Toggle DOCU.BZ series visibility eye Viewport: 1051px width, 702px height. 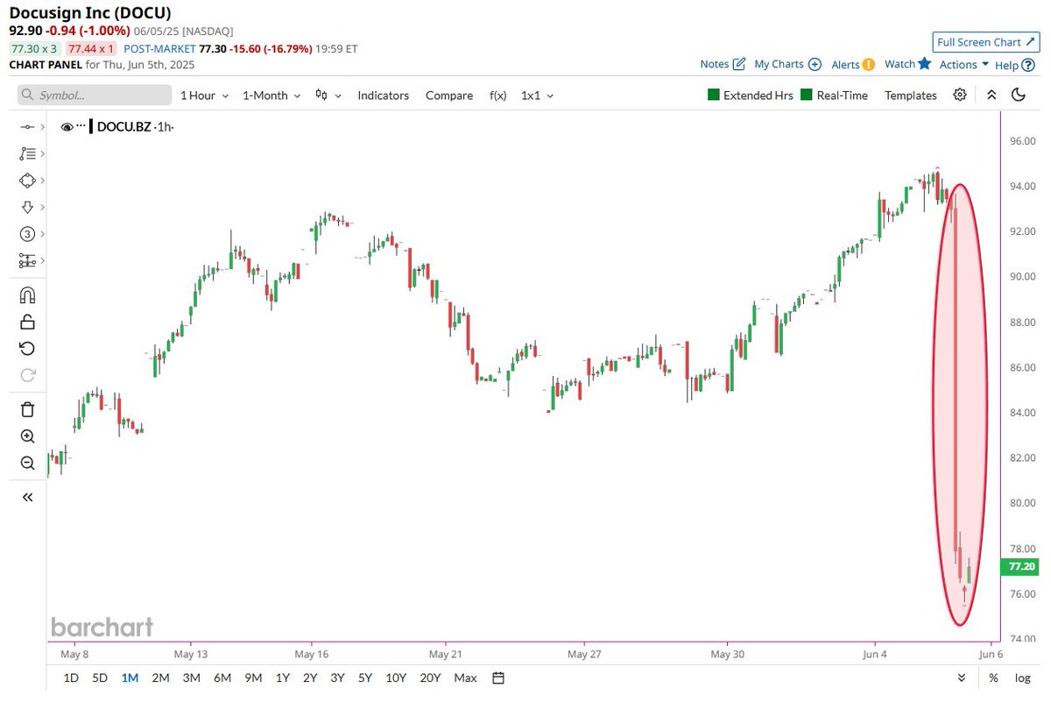(x=67, y=127)
